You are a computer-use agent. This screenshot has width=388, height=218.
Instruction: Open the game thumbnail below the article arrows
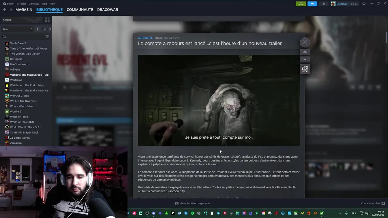pyautogui.click(x=305, y=69)
